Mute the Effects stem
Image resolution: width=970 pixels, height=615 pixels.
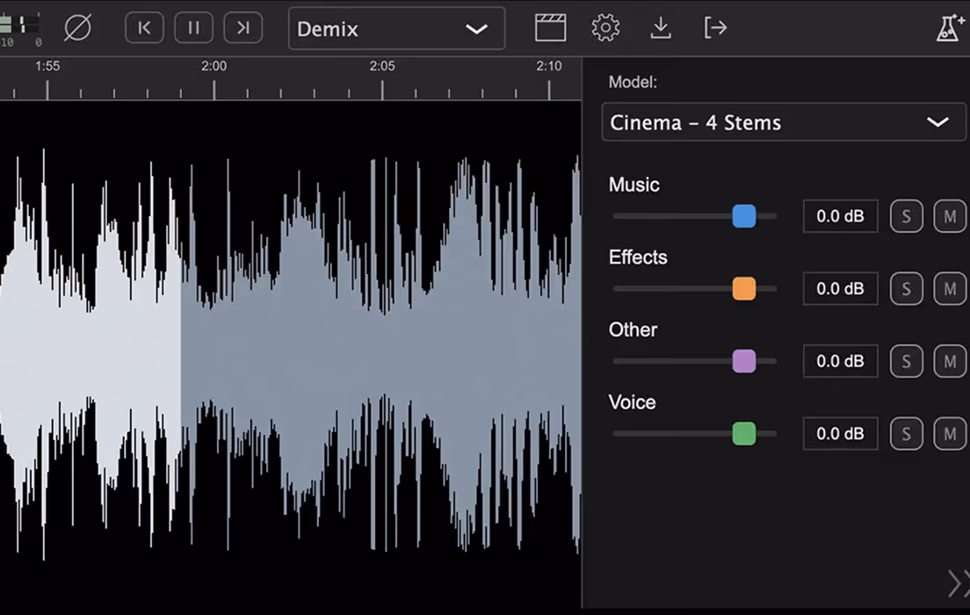pyautogui.click(x=950, y=289)
